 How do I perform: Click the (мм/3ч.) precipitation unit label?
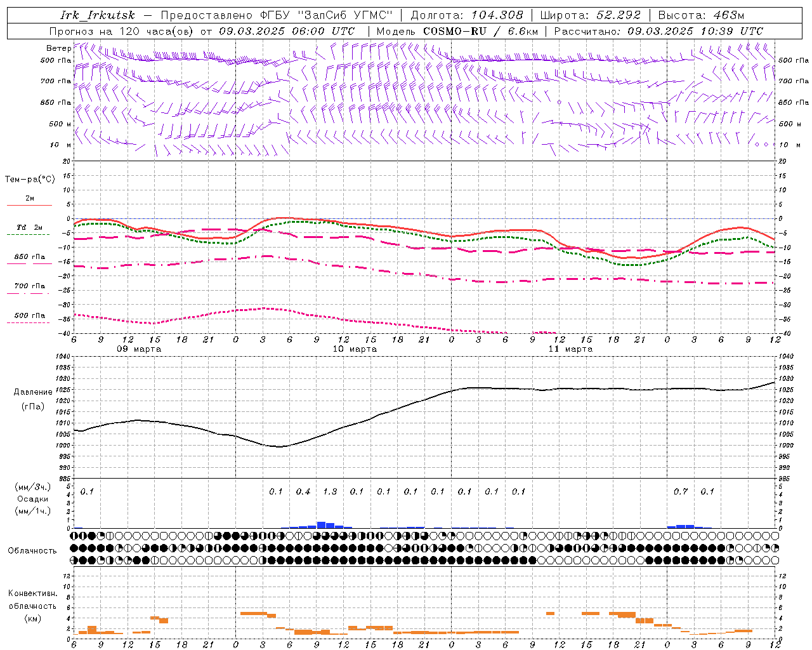pos(33,487)
